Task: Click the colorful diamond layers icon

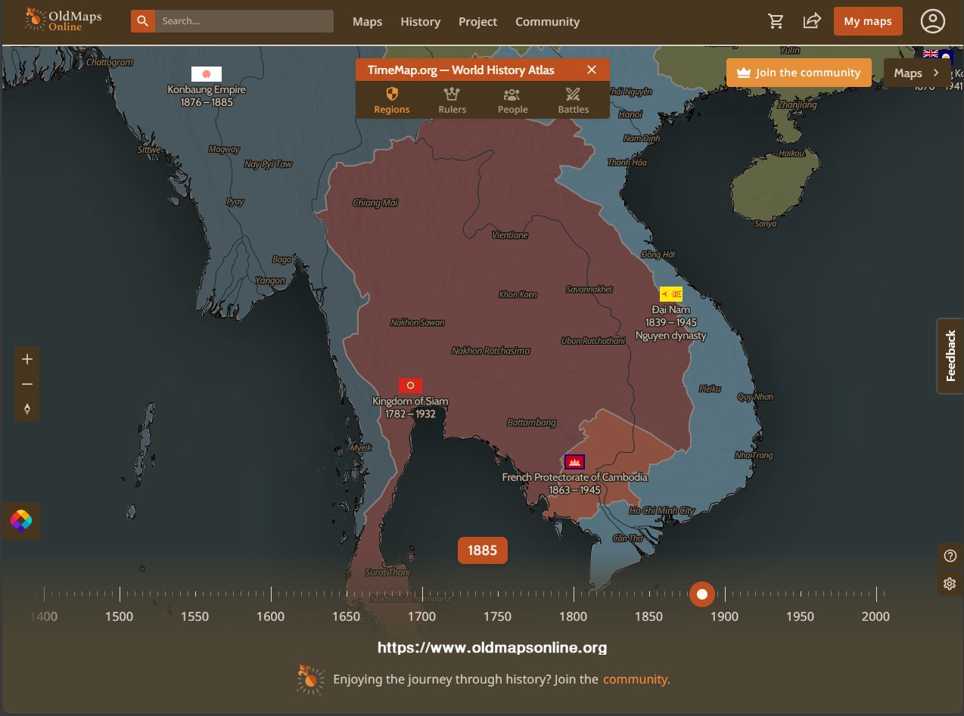Action: click(x=21, y=521)
